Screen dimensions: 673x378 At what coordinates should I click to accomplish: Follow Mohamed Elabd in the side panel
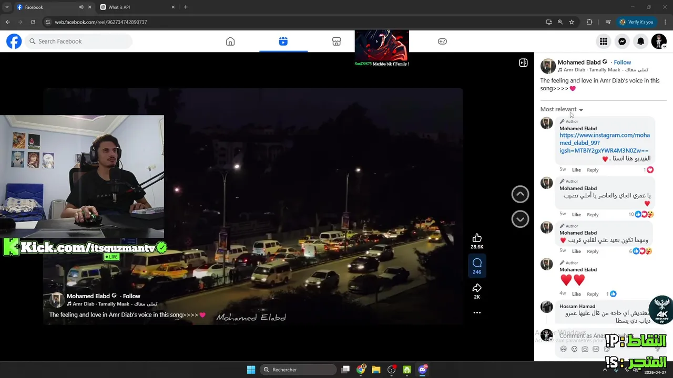pos(623,62)
